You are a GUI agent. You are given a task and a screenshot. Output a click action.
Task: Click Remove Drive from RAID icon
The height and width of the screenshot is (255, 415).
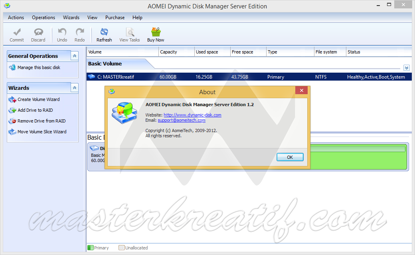click(x=12, y=121)
